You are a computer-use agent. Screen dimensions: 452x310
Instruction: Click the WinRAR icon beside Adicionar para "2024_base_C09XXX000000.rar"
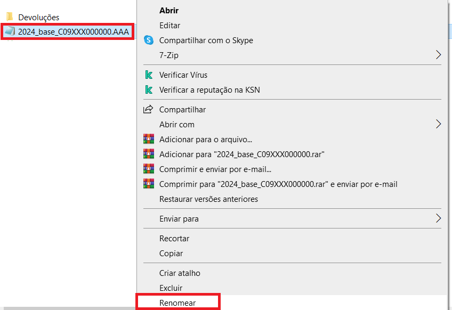click(148, 154)
